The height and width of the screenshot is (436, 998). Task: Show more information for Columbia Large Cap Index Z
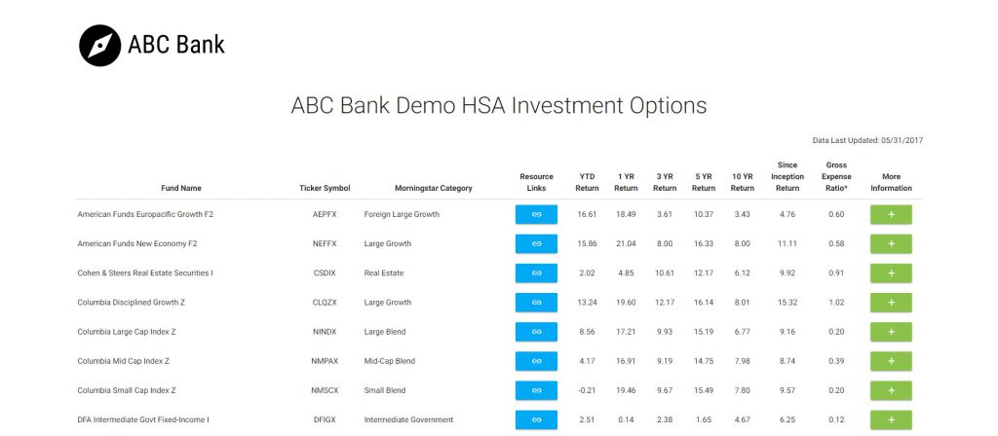[891, 332]
